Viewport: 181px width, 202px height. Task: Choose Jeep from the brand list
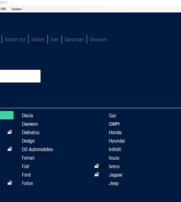[114, 183]
